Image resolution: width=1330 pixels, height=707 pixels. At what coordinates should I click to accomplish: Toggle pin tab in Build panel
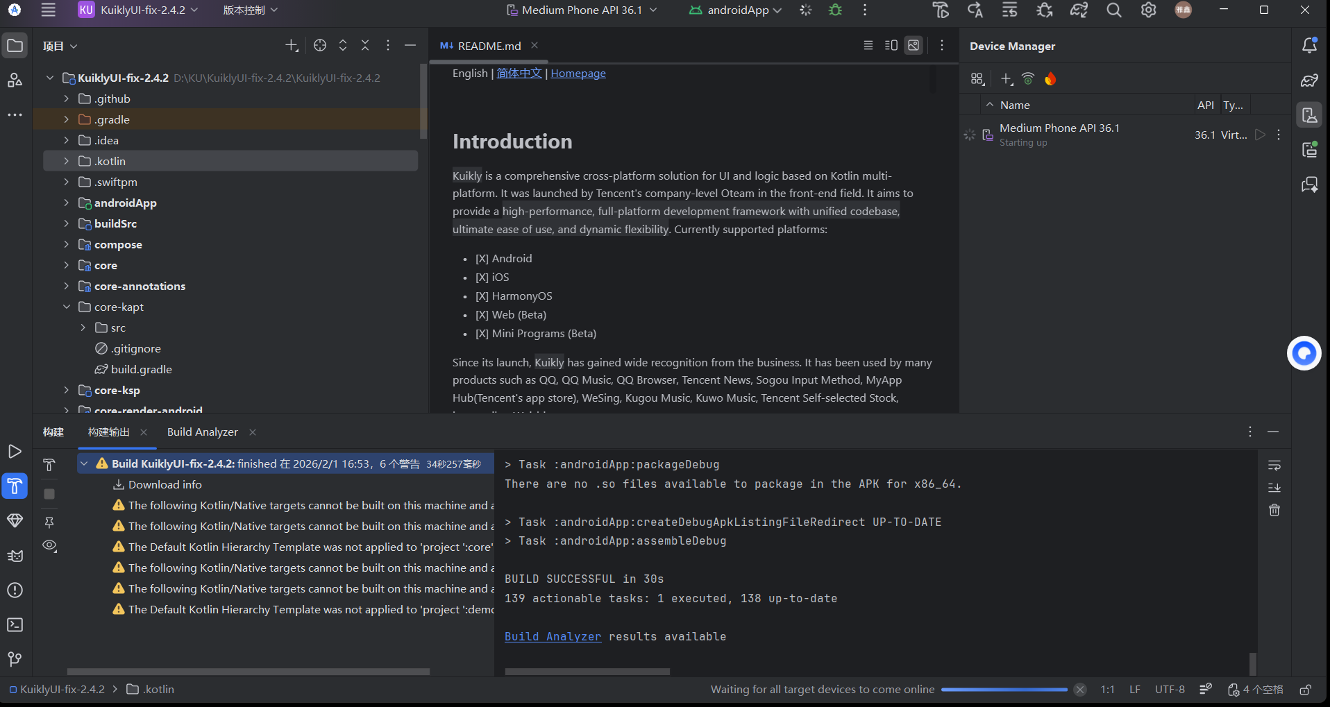(49, 522)
